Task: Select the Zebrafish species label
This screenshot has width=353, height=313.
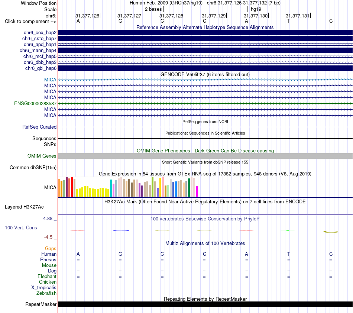Action: pos(46,293)
